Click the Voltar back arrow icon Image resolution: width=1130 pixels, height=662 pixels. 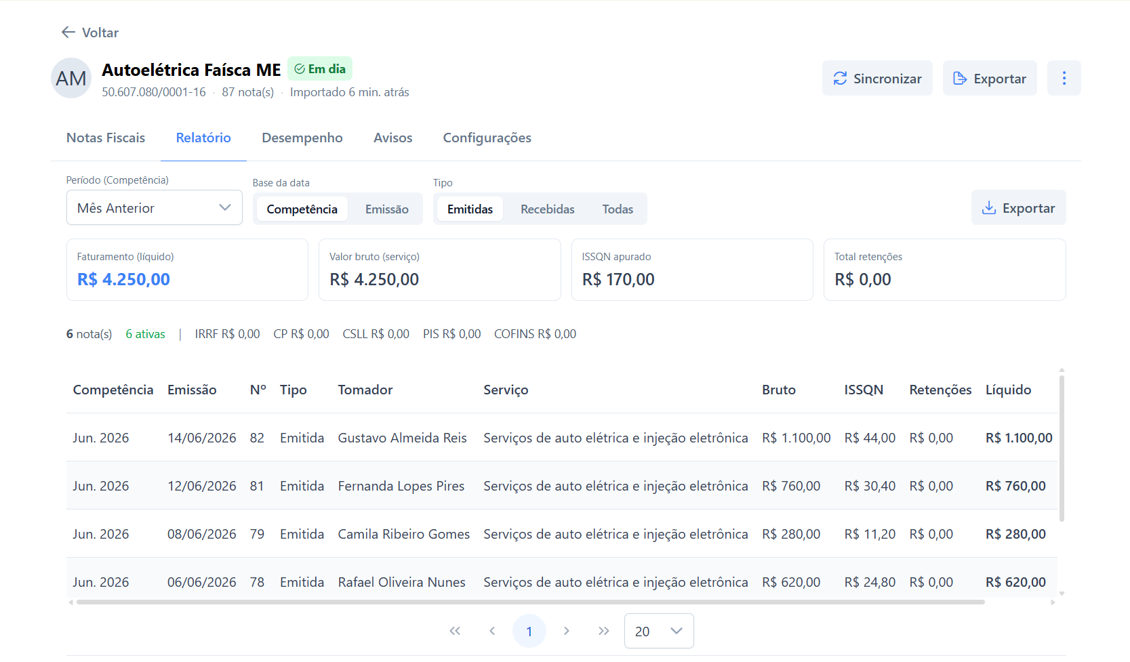point(68,32)
